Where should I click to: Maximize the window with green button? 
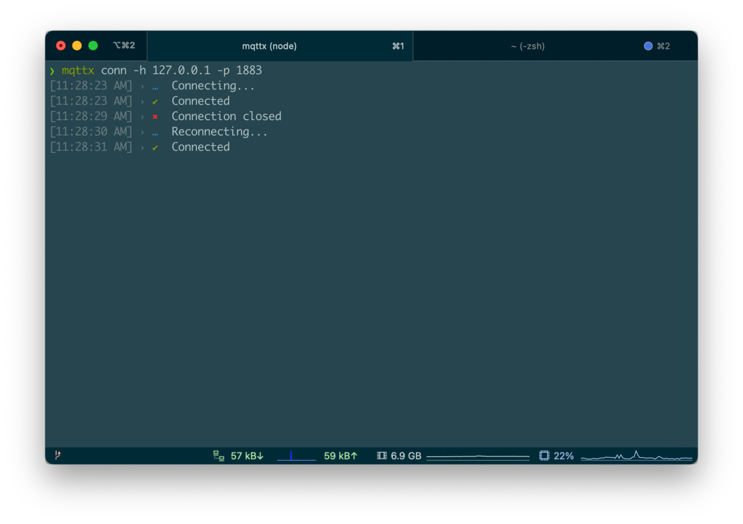(93, 45)
